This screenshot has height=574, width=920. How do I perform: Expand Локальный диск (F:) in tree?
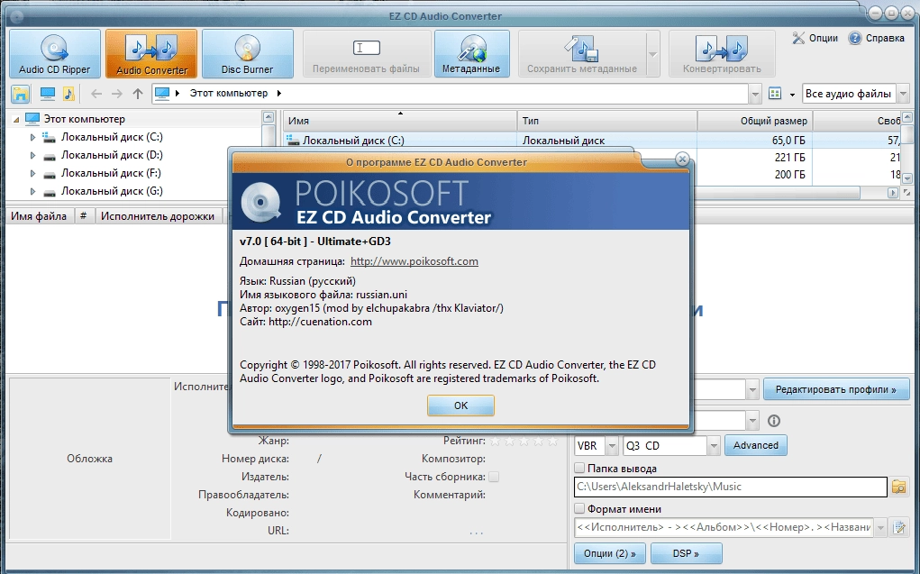click(x=32, y=174)
